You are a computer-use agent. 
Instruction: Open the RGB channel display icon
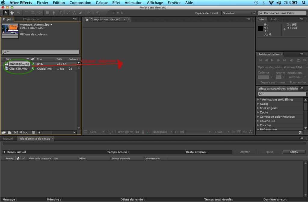[x=149, y=132]
